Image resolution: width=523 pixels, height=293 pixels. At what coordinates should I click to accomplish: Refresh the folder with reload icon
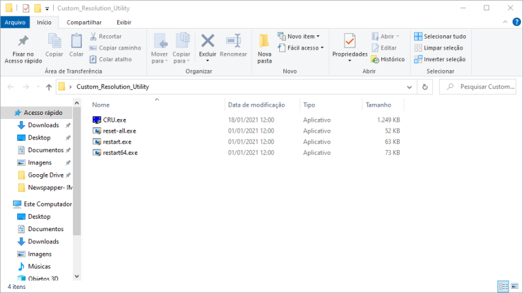(x=425, y=87)
